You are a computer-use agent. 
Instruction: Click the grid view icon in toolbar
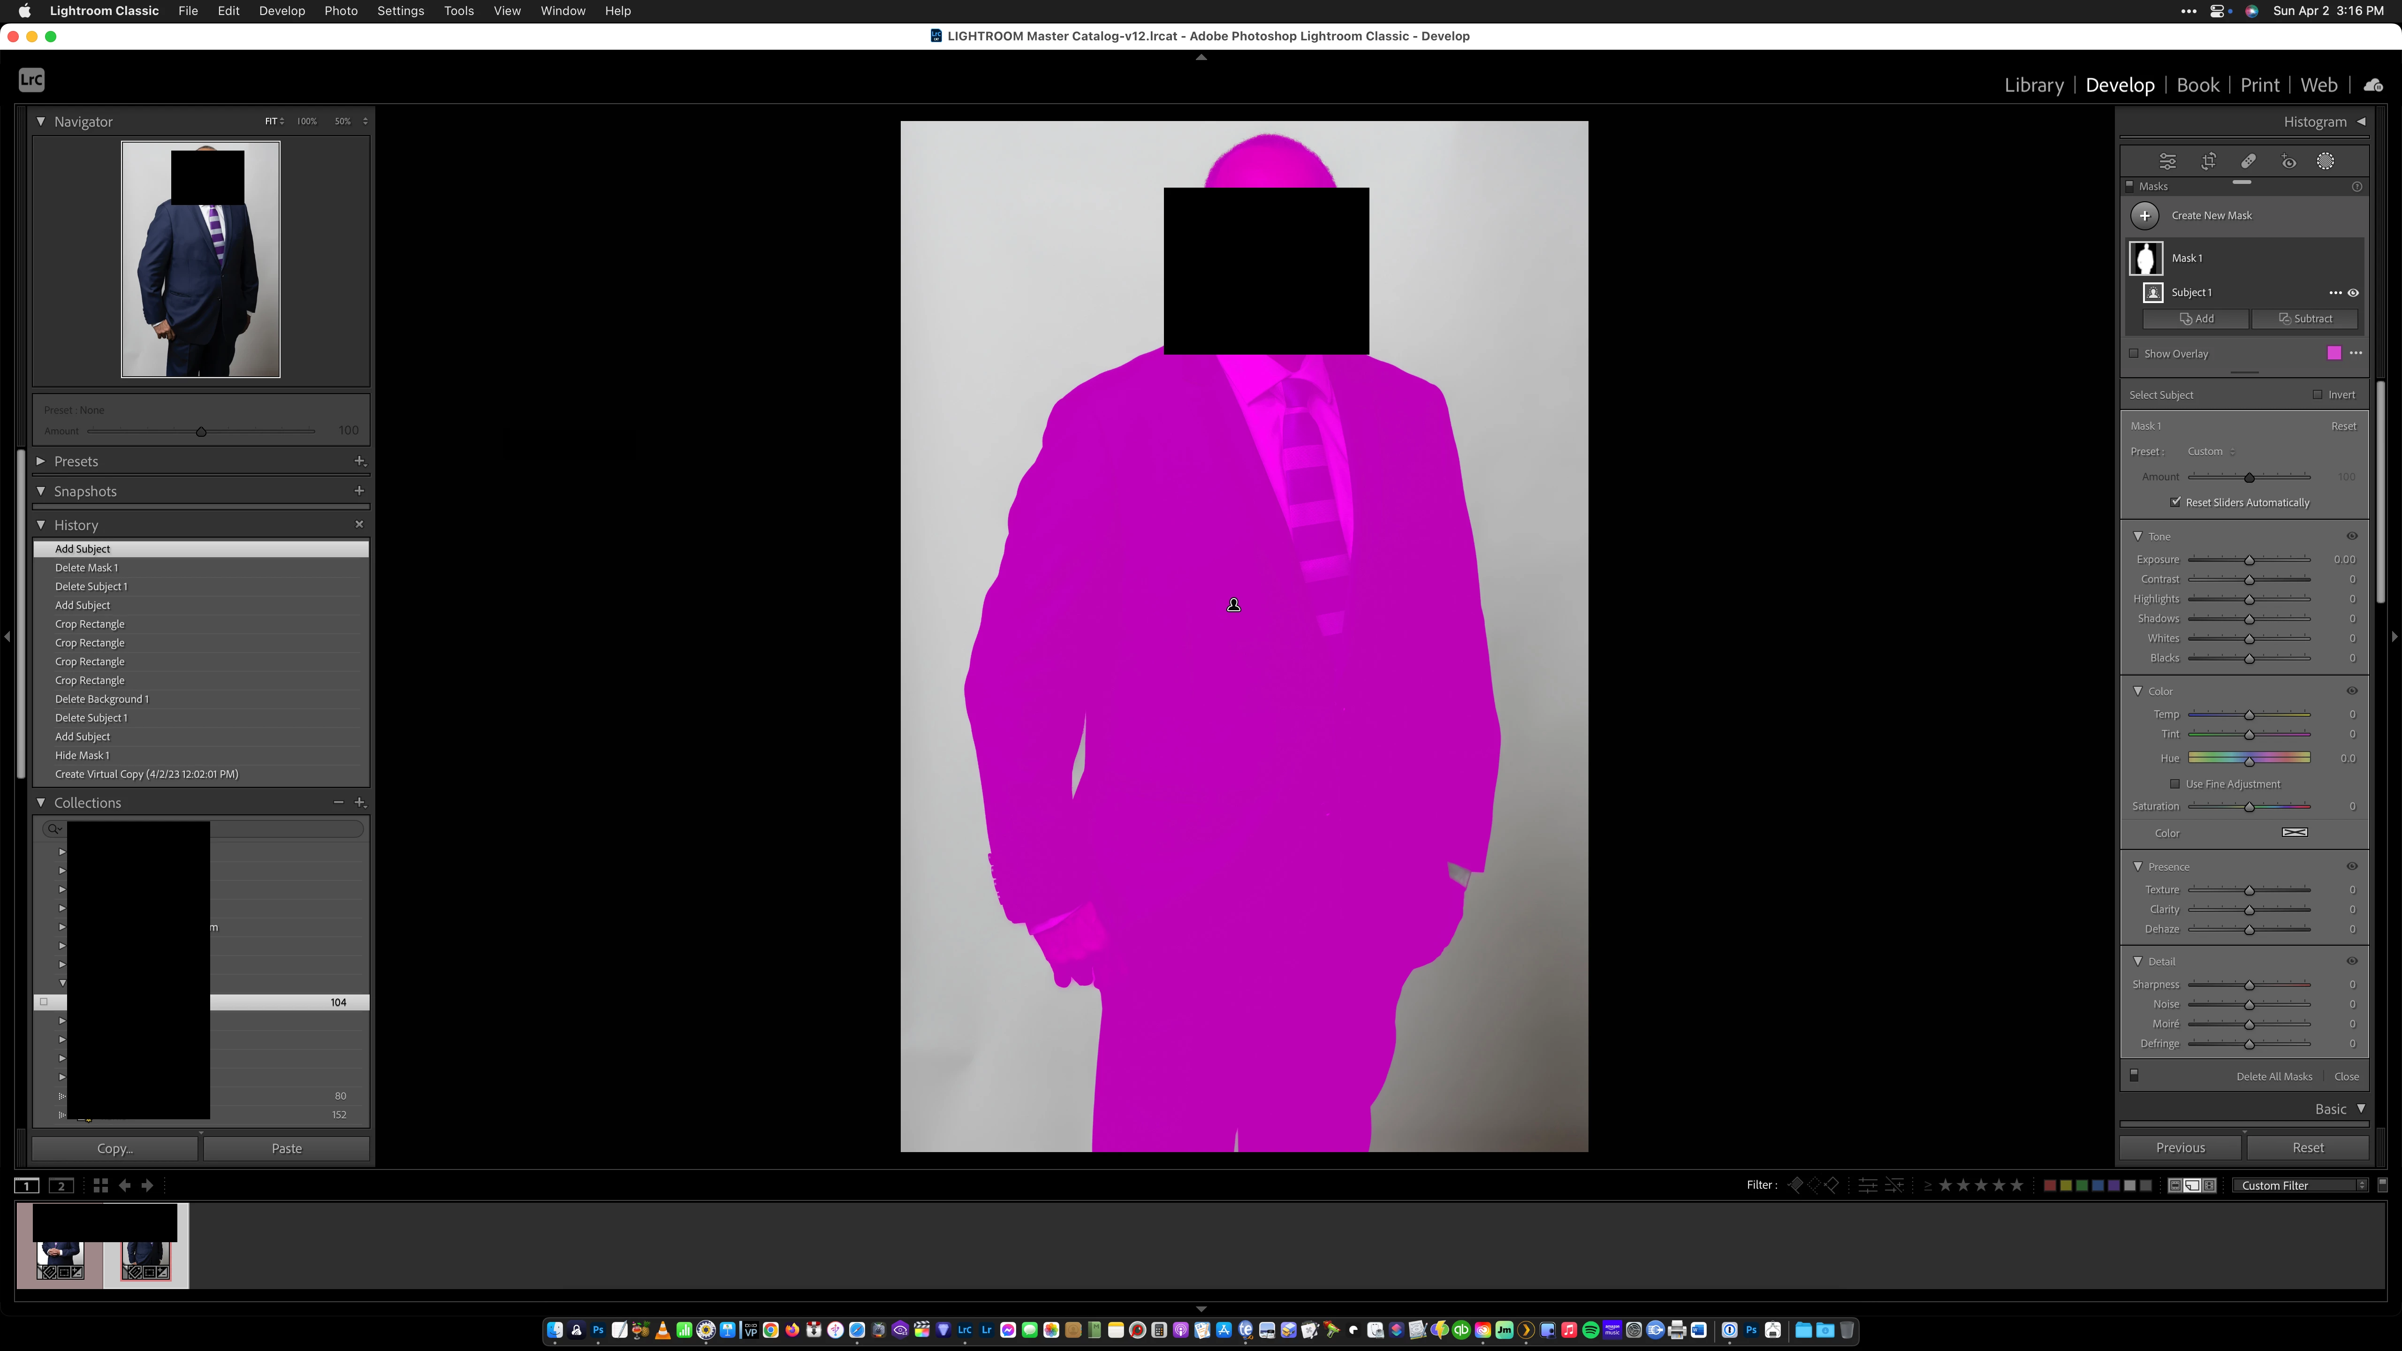pyautogui.click(x=101, y=1185)
